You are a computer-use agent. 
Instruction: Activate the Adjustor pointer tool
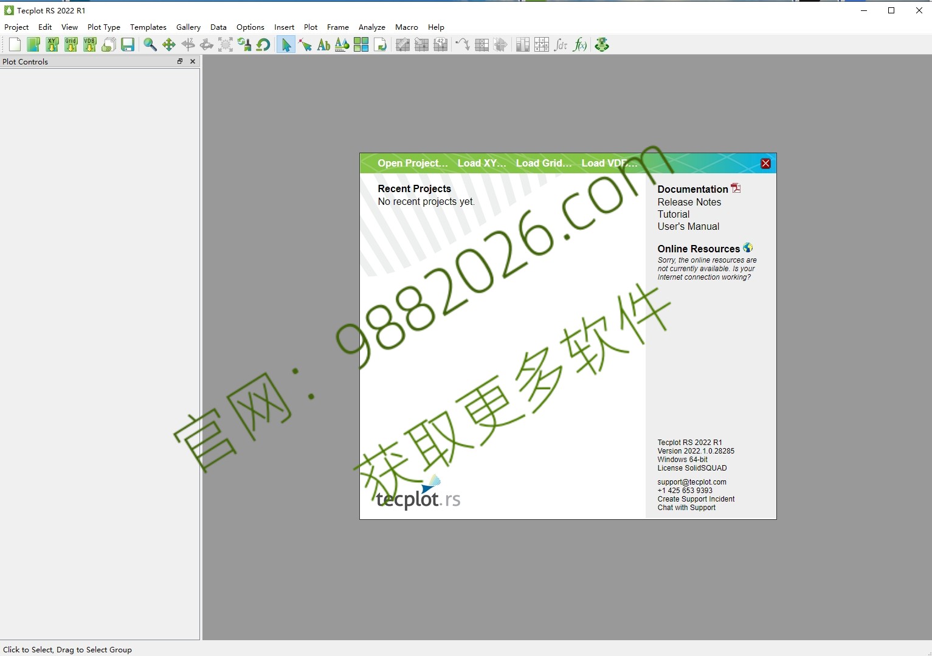305,44
